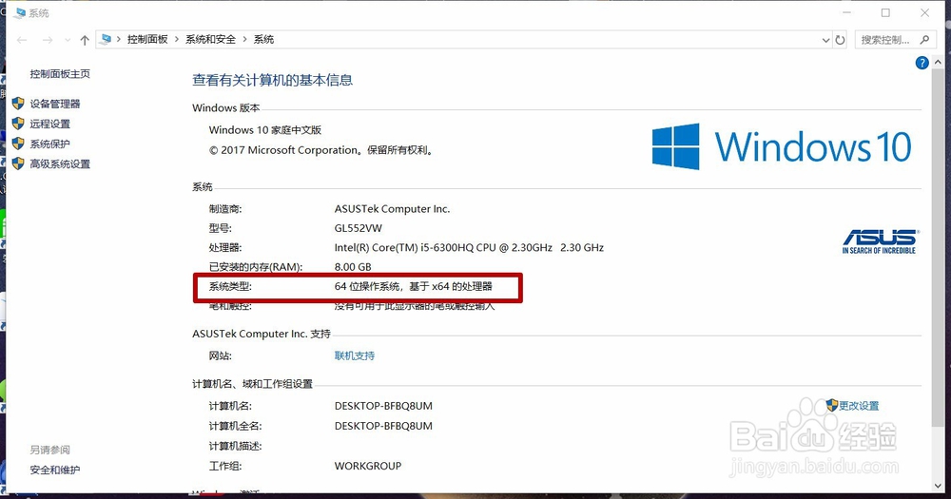Click the ASUS logo image
This screenshot has width=951, height=499.
[x=880, y=240]
